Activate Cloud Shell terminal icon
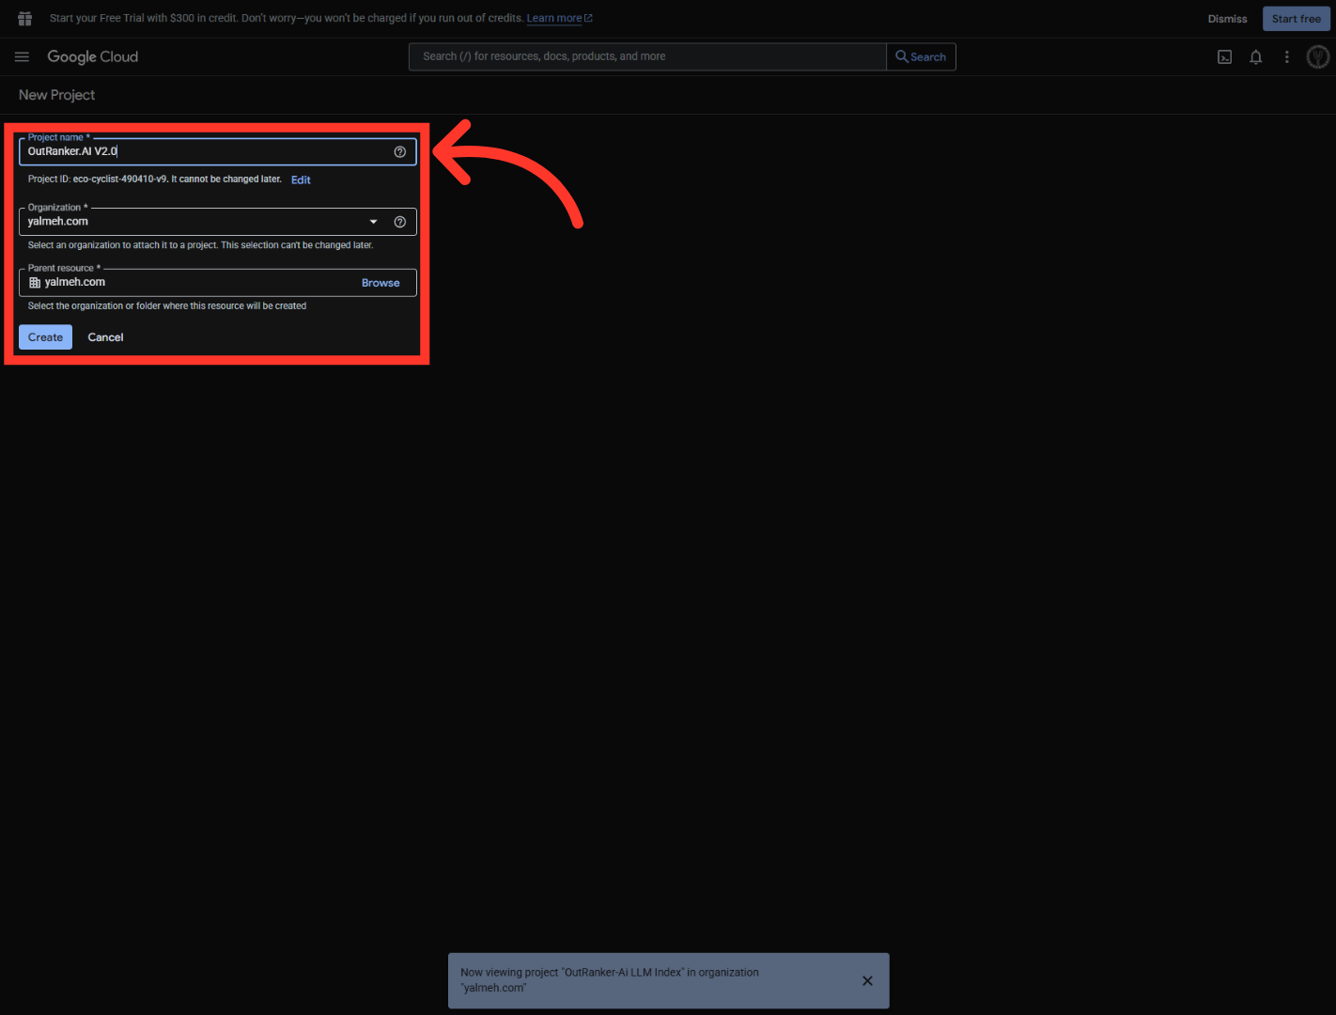The height and width of the screenshot is (1015, 1336). 1225,57
